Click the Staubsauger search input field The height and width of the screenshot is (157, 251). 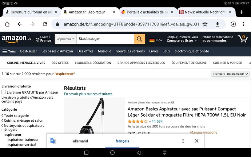[105, 39]
